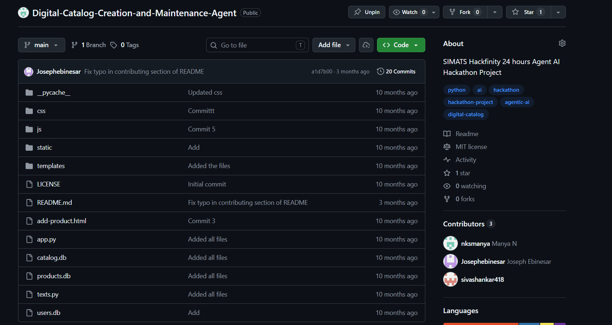The image size is (612, 325).
Task: View the 0 Tags link
Action: [125, 45]
